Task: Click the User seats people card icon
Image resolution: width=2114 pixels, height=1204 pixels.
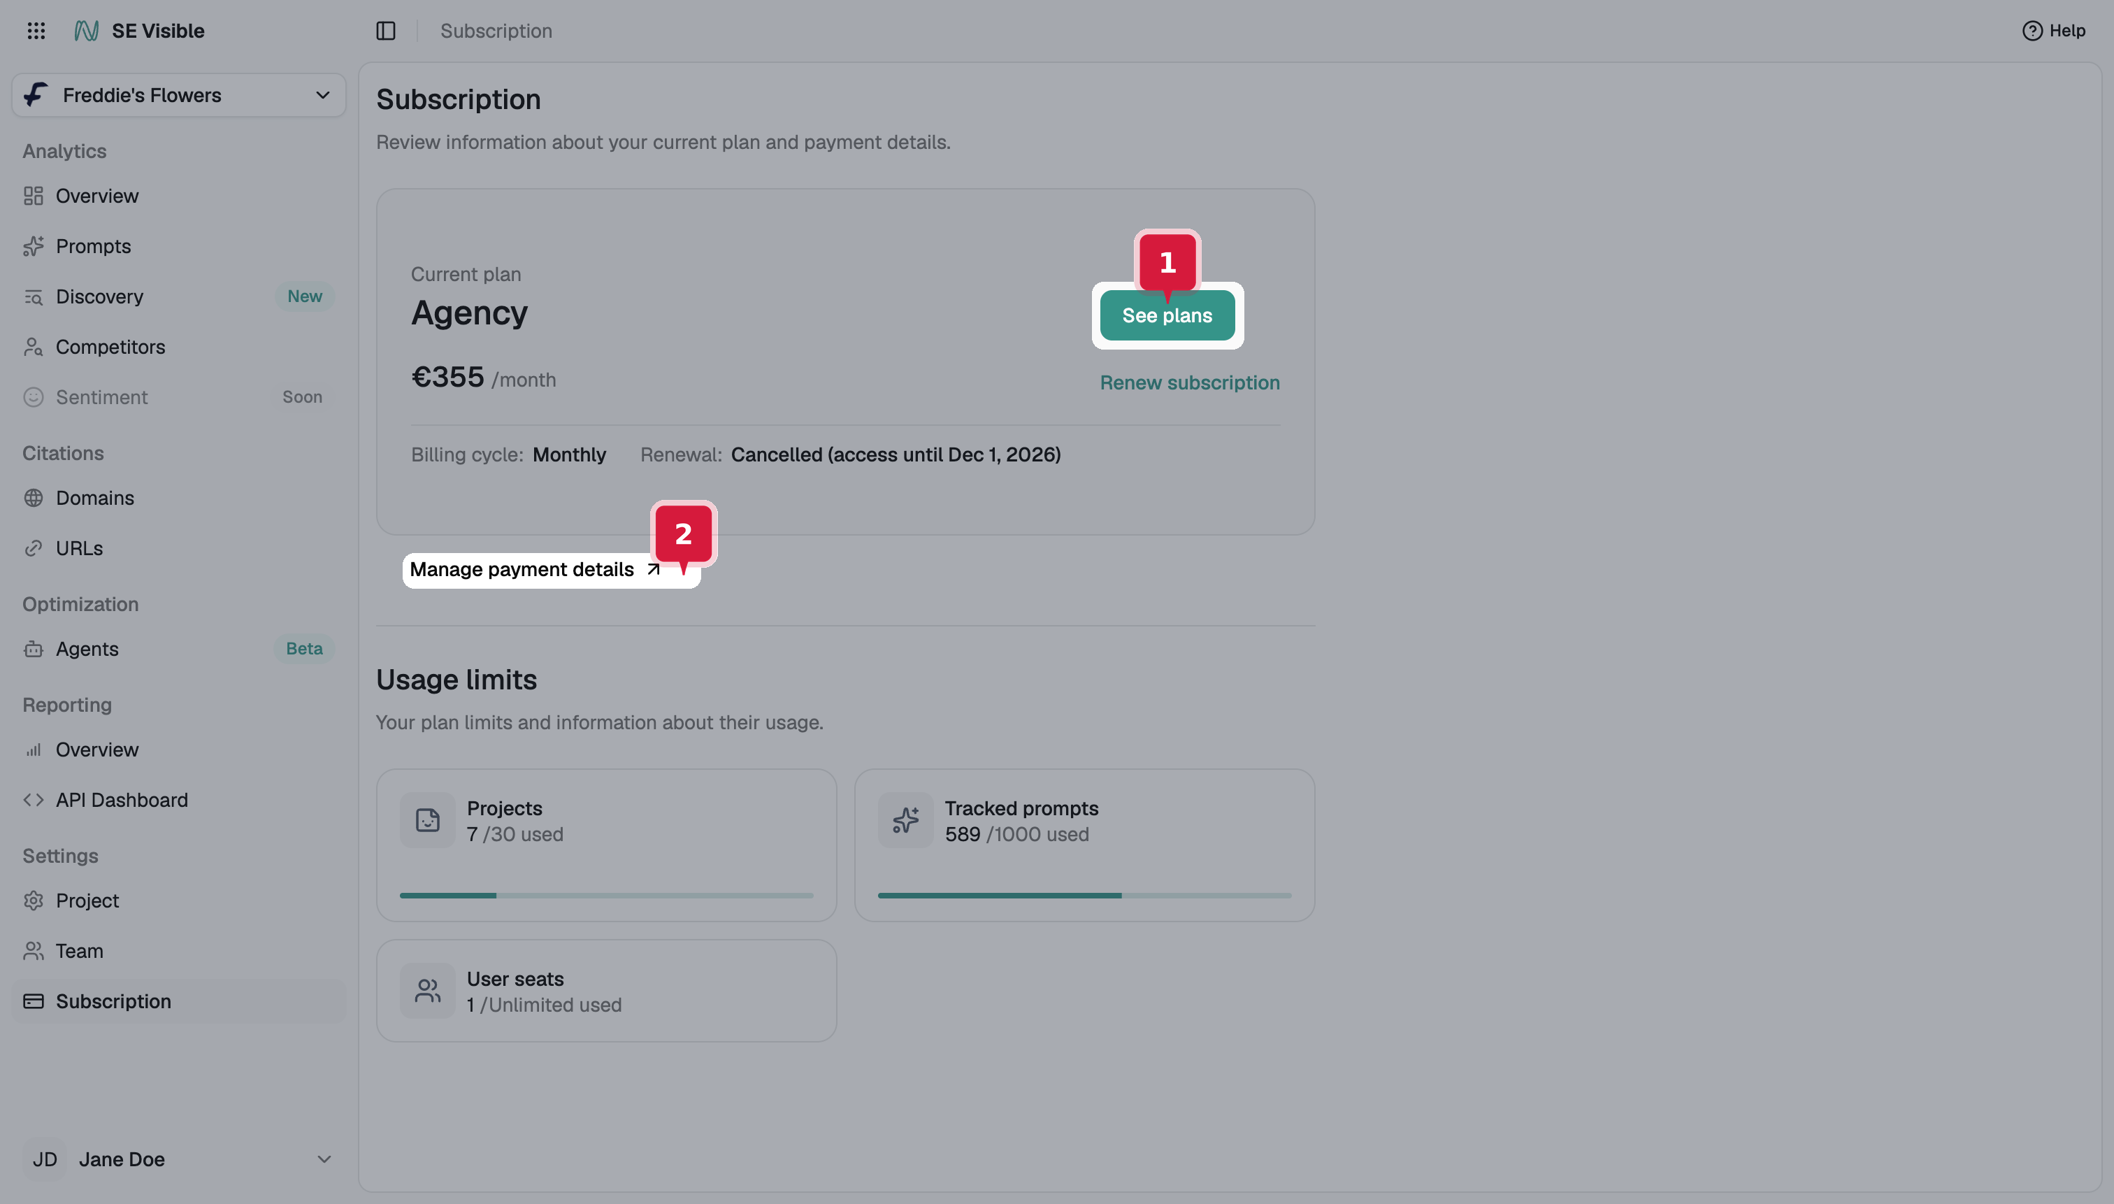Action: coord(427,991)
